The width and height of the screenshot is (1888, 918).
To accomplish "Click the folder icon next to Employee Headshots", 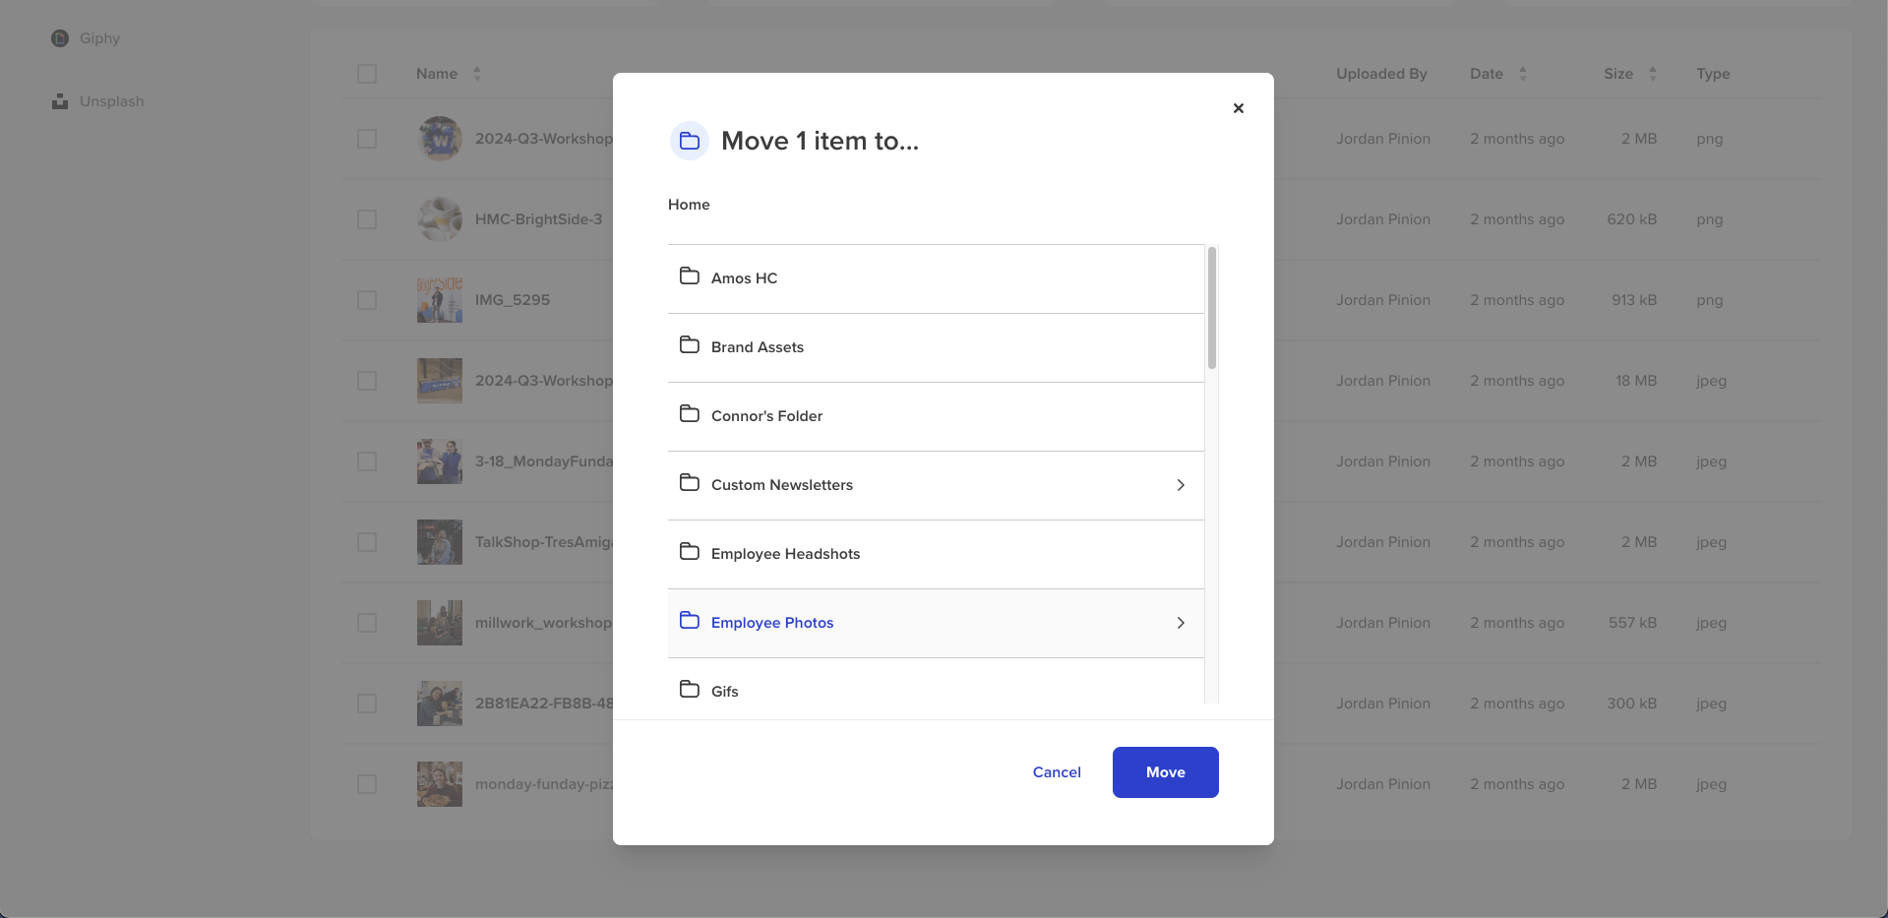I will (690, 552).
